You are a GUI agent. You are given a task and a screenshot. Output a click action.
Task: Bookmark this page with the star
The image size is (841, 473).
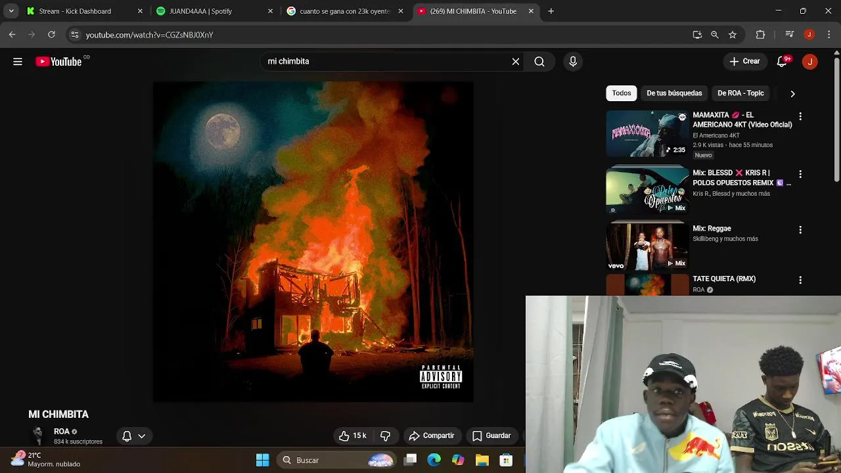733,35
